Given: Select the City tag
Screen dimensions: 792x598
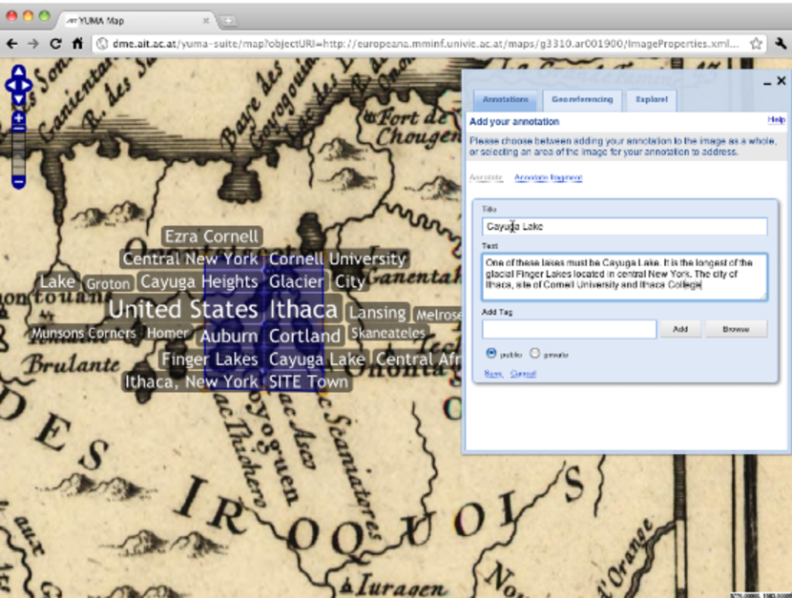Looking at the screenshot, I should click(349, 281).
